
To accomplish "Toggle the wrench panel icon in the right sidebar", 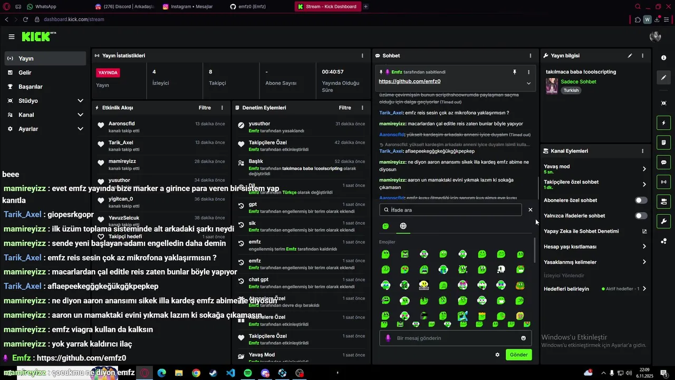I will click(x=664, y=221).
